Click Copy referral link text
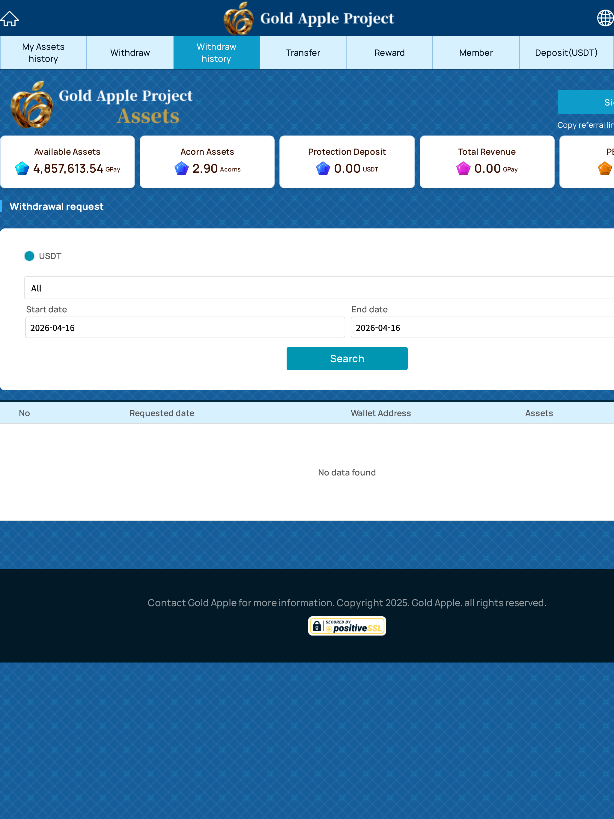614x819 pixels. 585,125
